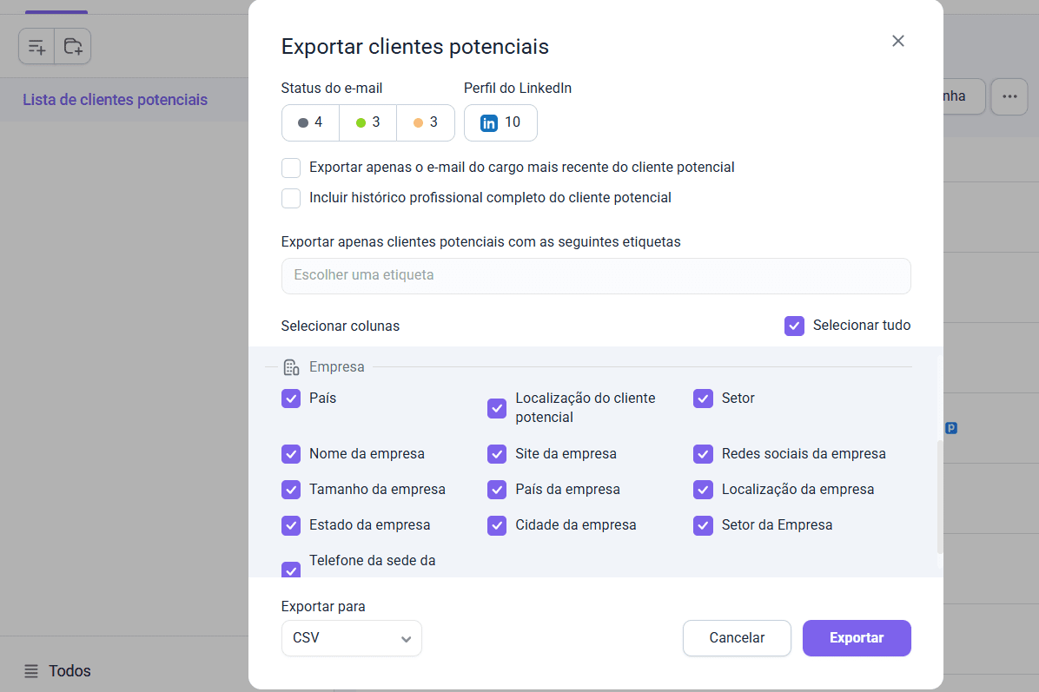Select the green email status filter
1039x692 pixels.
[x=367, y=122]
